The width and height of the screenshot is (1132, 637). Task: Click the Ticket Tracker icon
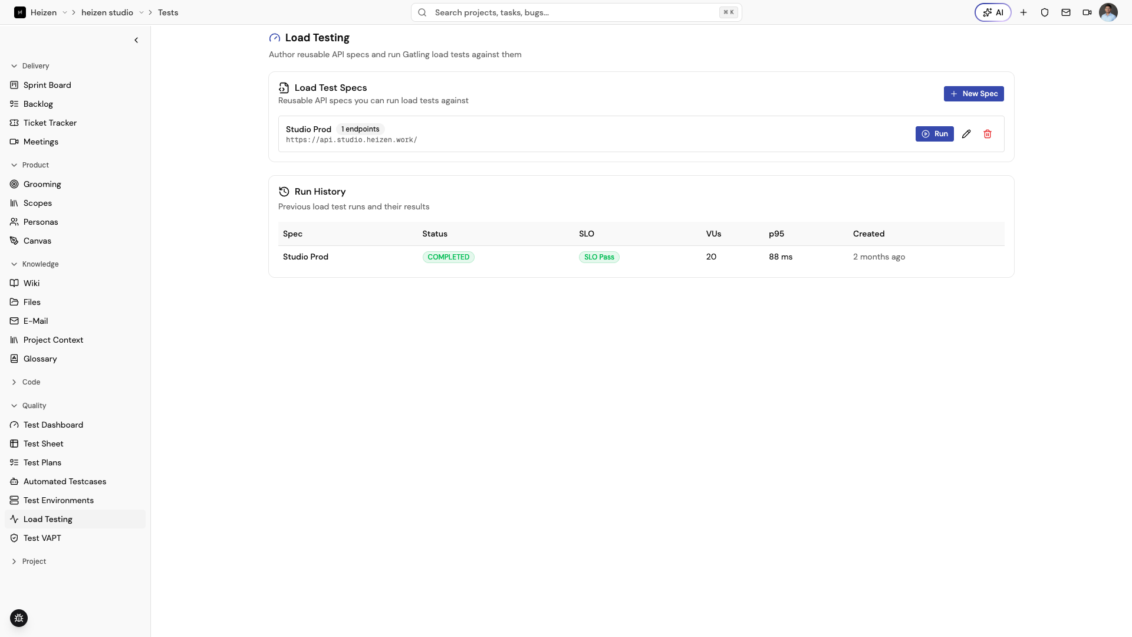[x=14, y=123]
